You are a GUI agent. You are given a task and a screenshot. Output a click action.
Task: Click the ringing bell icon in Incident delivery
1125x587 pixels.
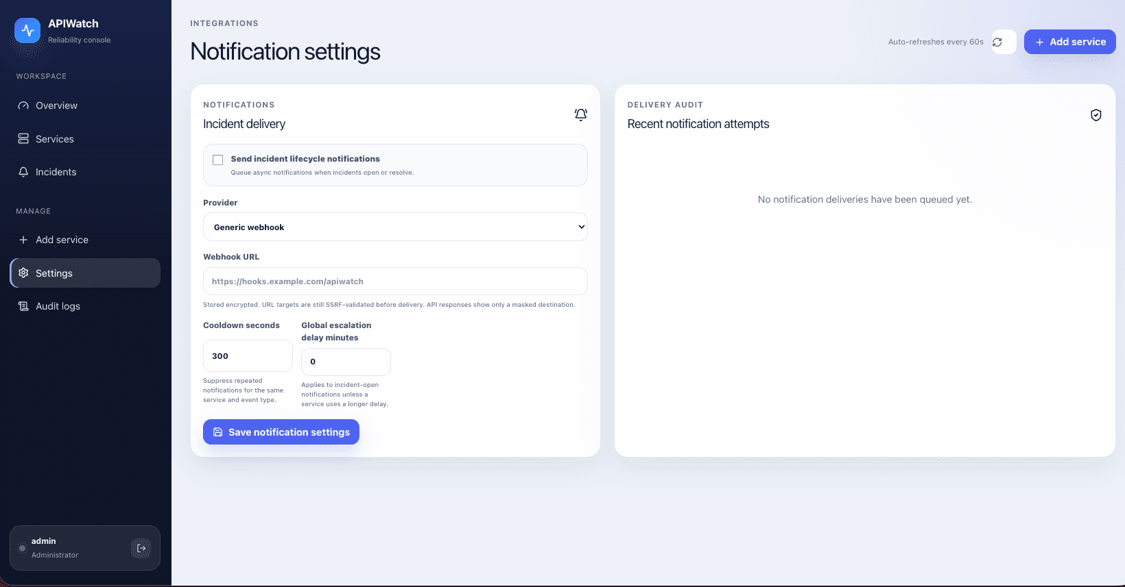point(581,114)
